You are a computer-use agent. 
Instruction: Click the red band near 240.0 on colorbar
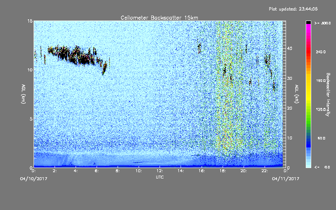coord(308,51)
